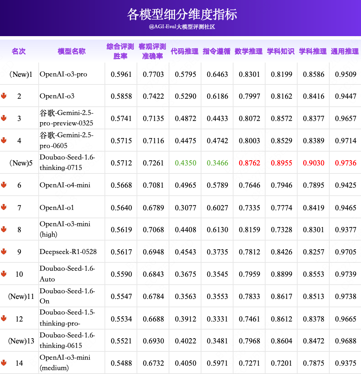
Task: Click general reasoning 0.9705 for Deepseek-R1-0528
Action: click(x=345, y=252)
